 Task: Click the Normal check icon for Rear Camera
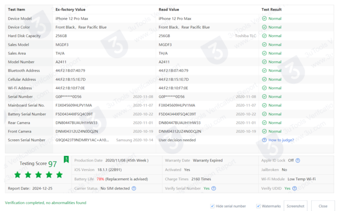[x=264, y=123]
